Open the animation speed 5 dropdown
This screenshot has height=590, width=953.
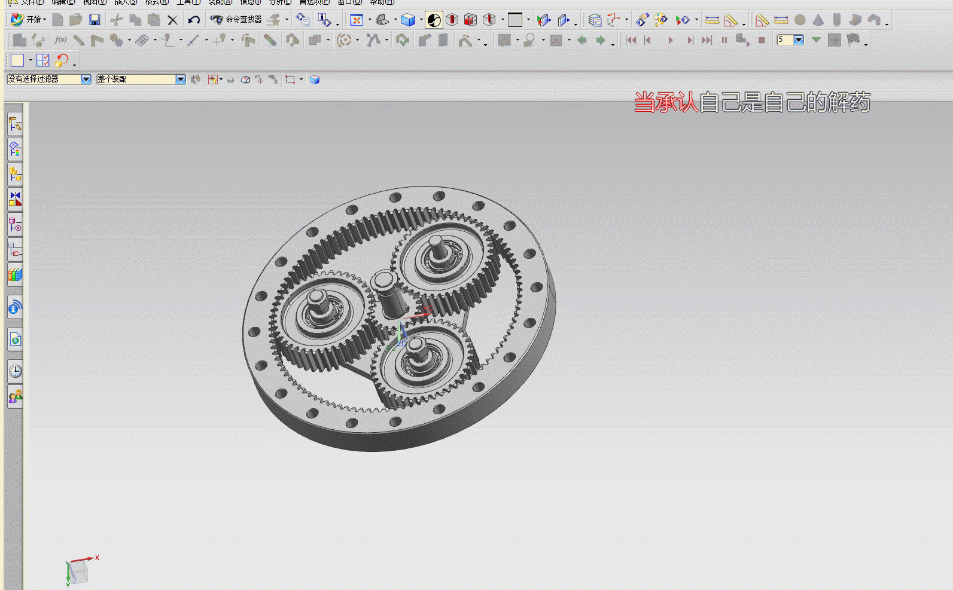pos(799,40)
